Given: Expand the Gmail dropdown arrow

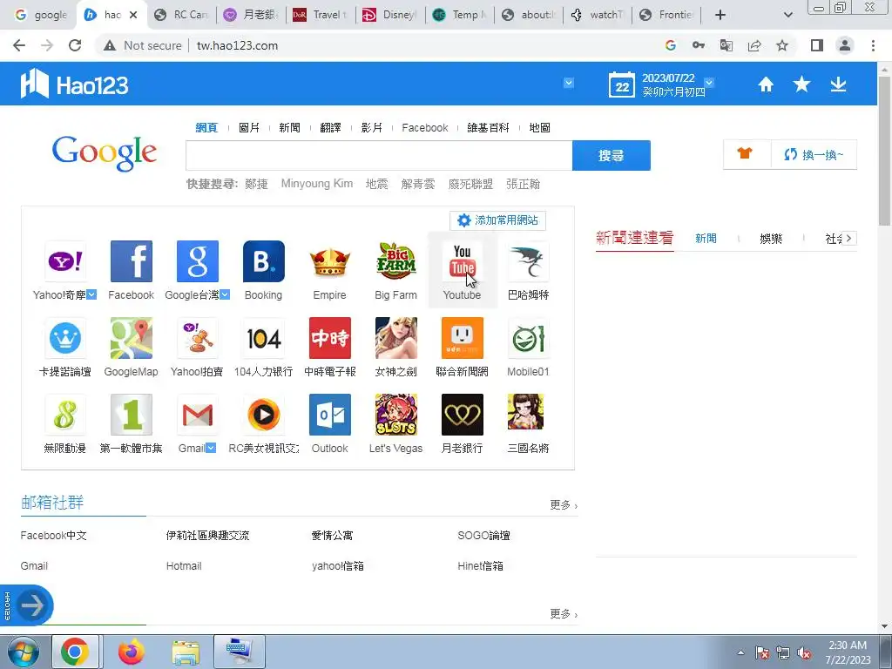Looking at the screenshot, I should [x=211, y=449].
